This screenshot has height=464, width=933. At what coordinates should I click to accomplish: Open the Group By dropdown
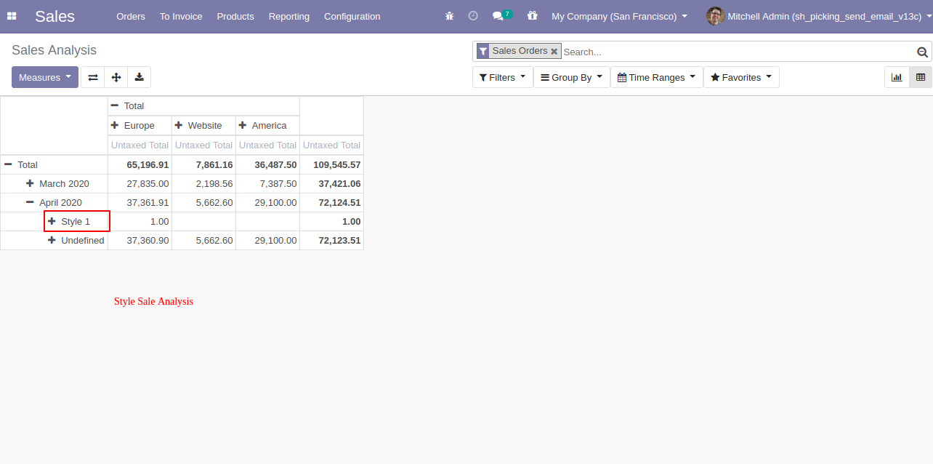(x=572, y=77)
